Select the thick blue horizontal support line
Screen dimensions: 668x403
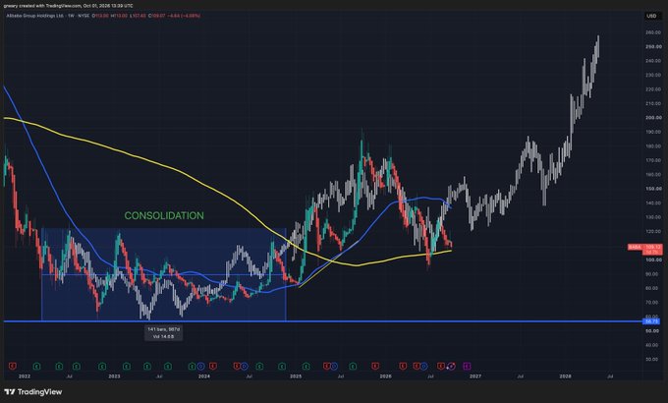[324, 321]
